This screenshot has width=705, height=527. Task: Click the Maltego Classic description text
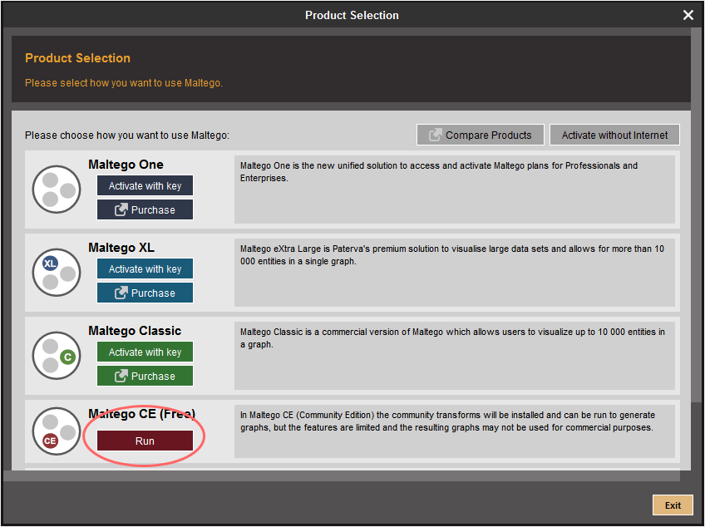pos(452,338)
